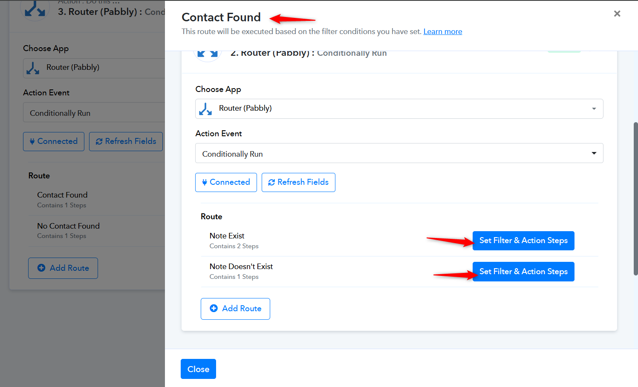The image size is (638, 387).
Task: Open the Conditionally Run action event dropdown arrow
Action: [594, 153]
